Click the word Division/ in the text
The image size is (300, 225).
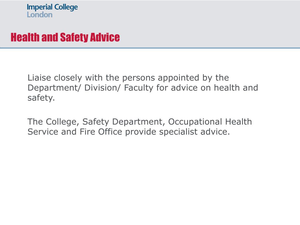[103, 88]
